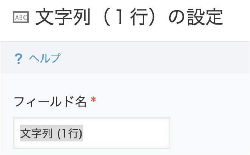Click blank area of the gray help bar
250x155 pixels.
click(x=153, y=58)
